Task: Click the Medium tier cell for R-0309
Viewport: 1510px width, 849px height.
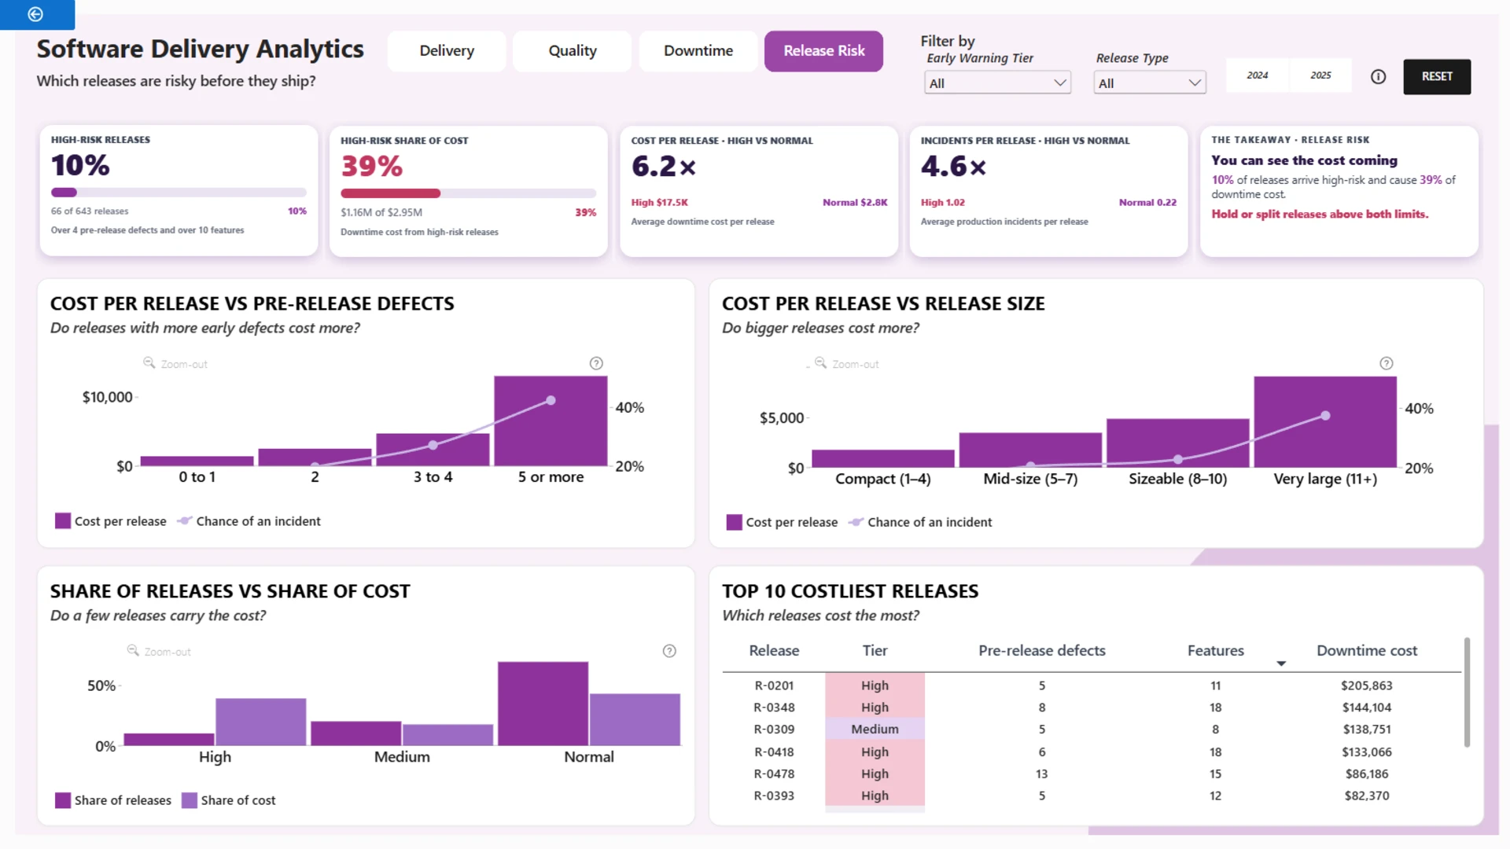Action: pos(875,730)
